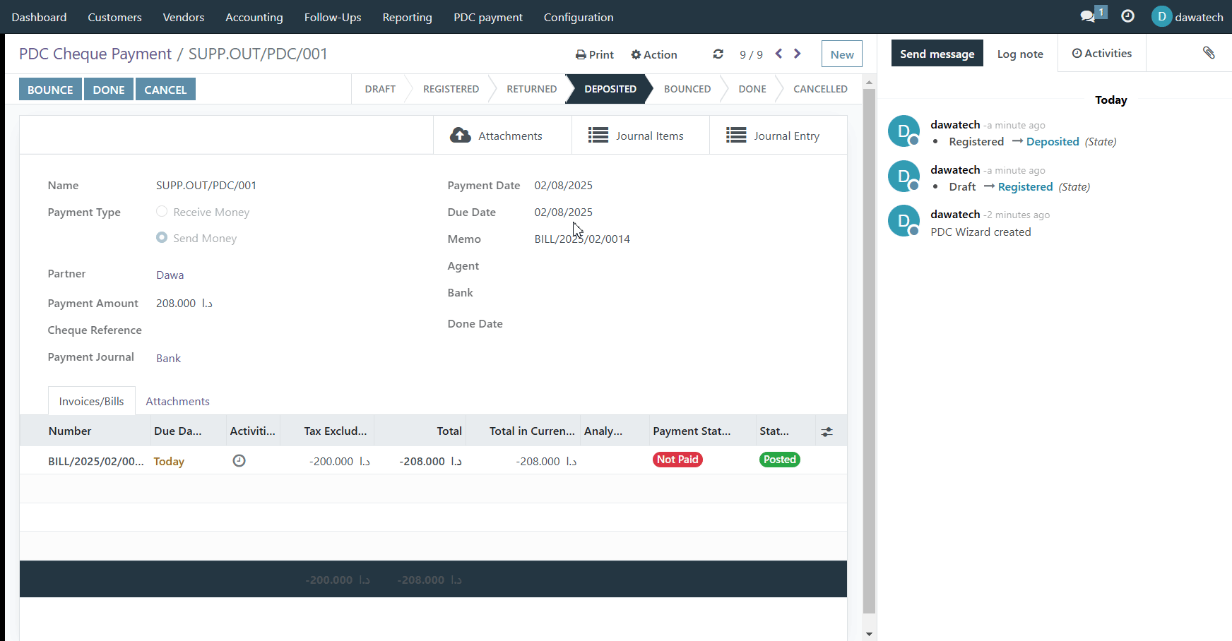Click dawatech avatar on Deposited message
1232x641 pixels.
(x=904, y=131)
